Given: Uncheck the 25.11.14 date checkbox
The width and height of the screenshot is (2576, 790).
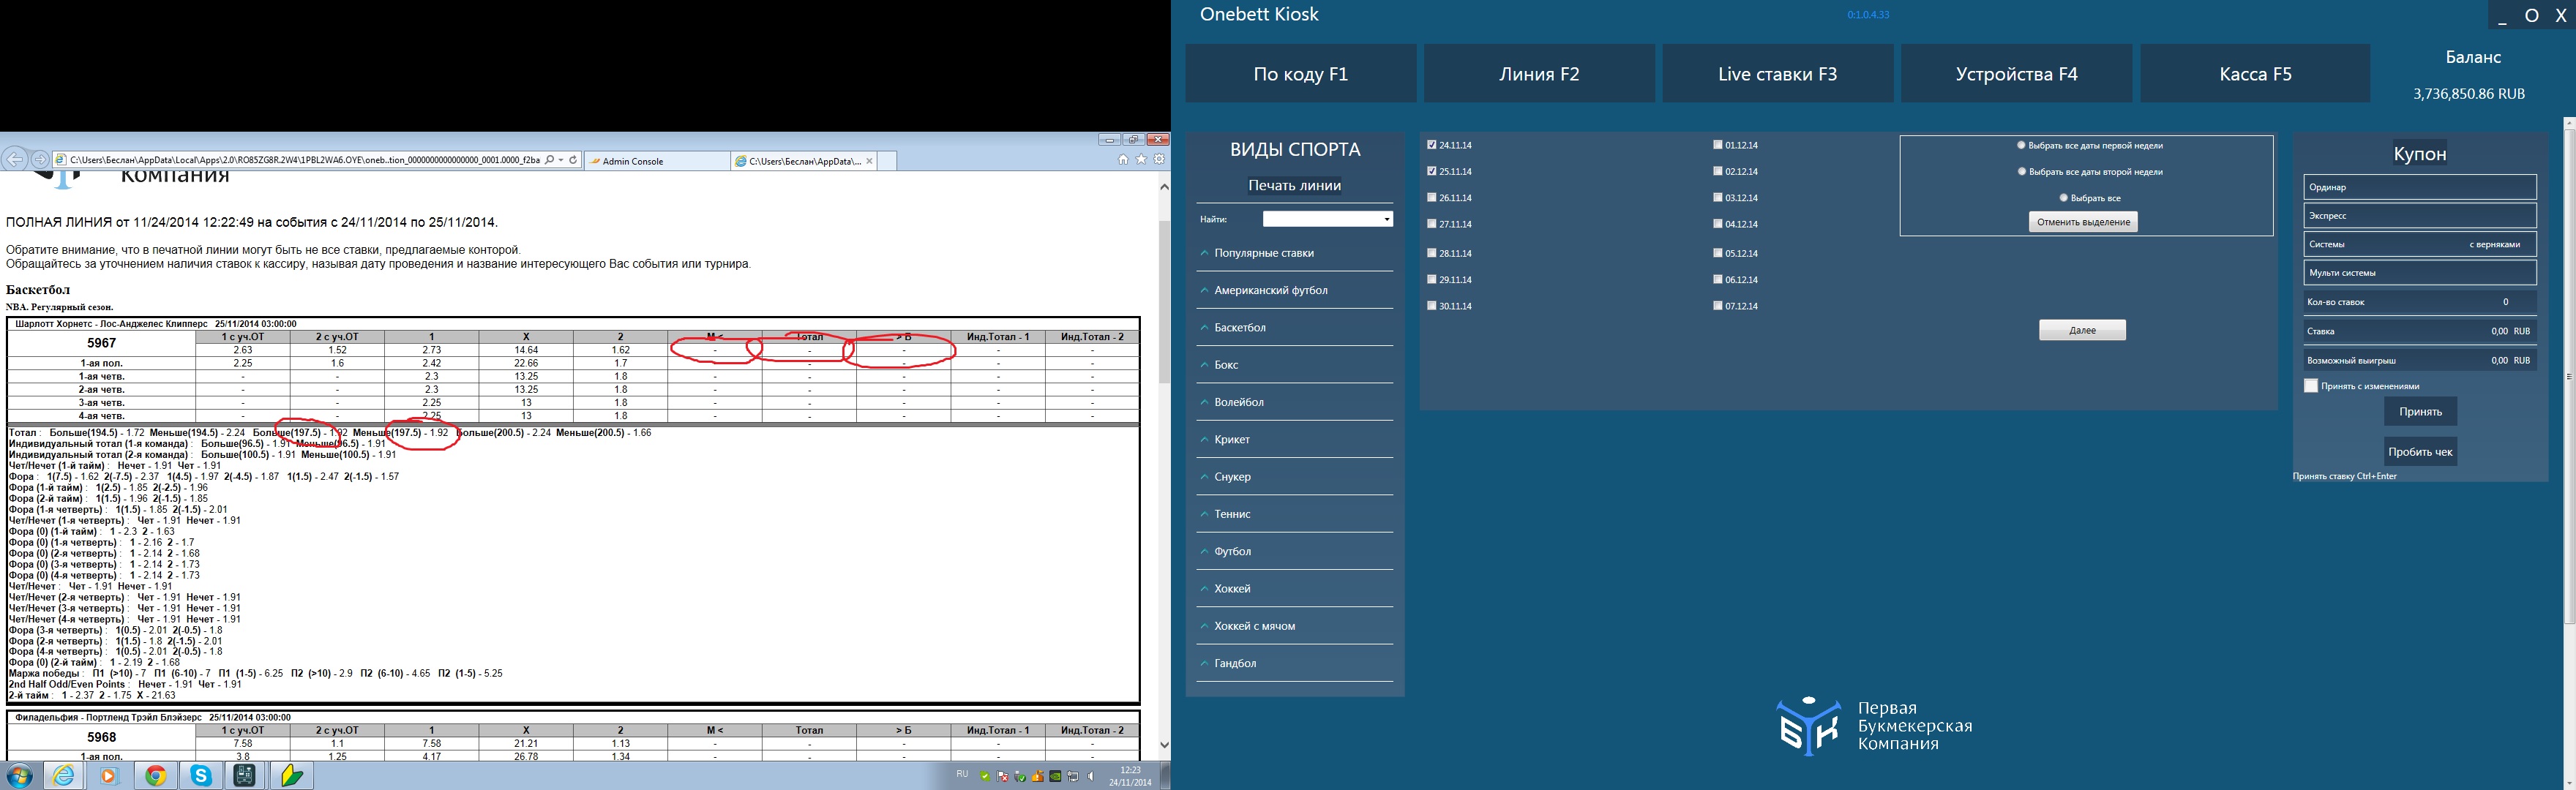Looking at the screenshot, I should [x=1432, y=171].
